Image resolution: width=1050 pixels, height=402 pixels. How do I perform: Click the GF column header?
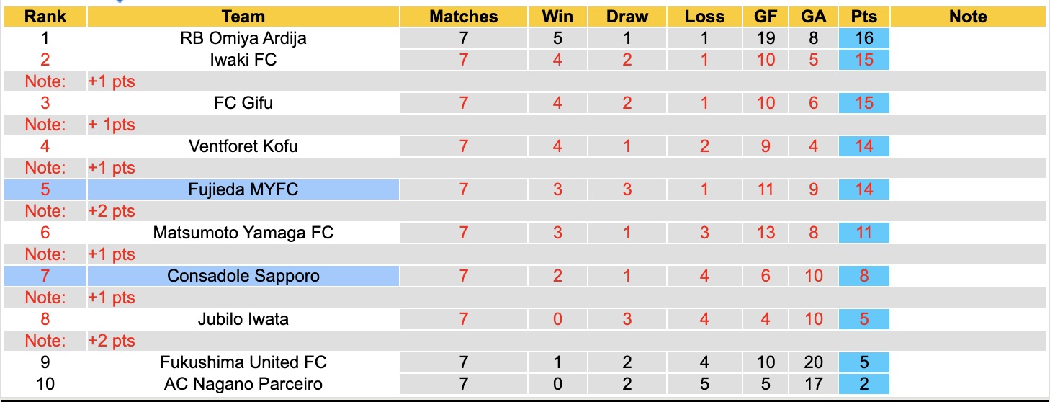[766, 17]
